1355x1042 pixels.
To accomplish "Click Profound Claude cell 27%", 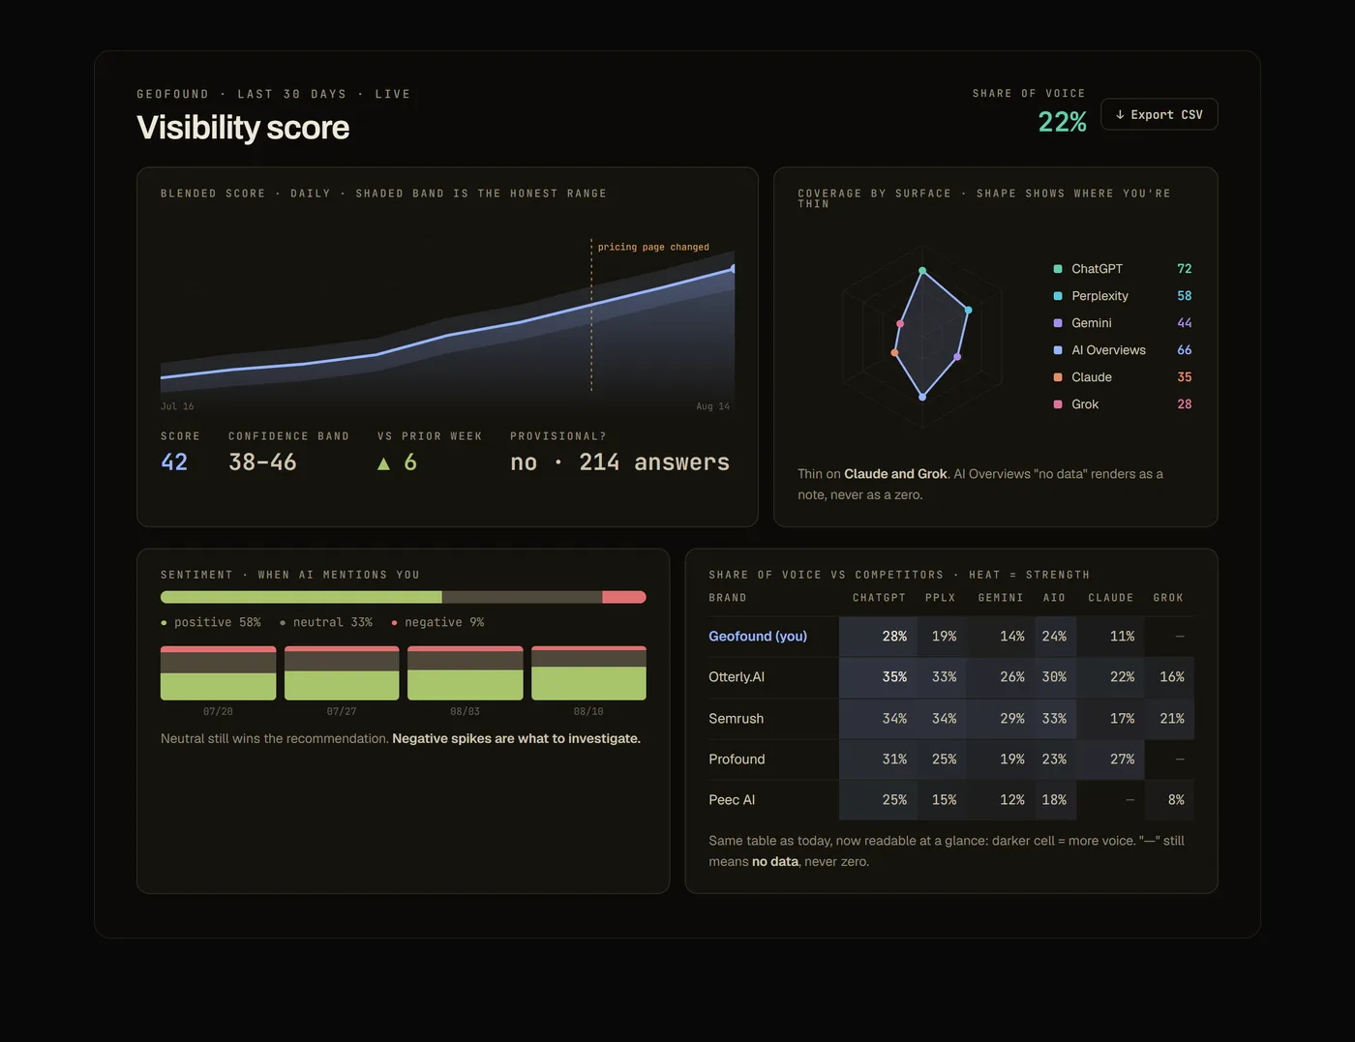I will click(1110, 759).
